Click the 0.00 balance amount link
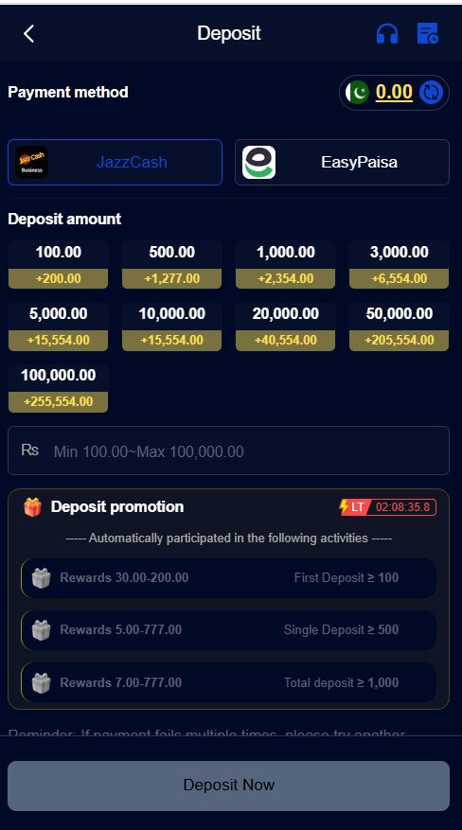The width and height of the screenshot is (462, 830). [394, 93]
